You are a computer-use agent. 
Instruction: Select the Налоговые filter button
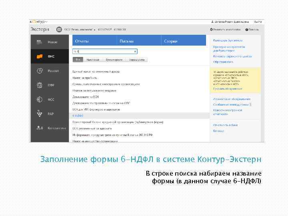pyautogui.click(x=93, y=60)
